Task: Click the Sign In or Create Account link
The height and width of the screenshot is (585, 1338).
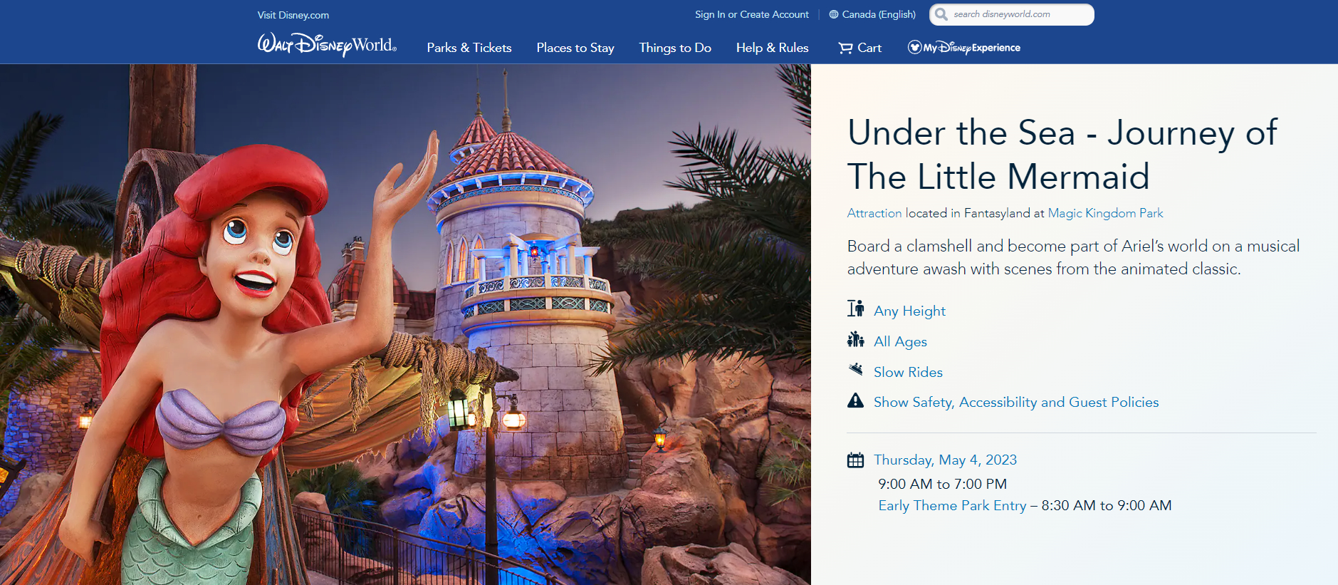Action: tap(752, 14)
